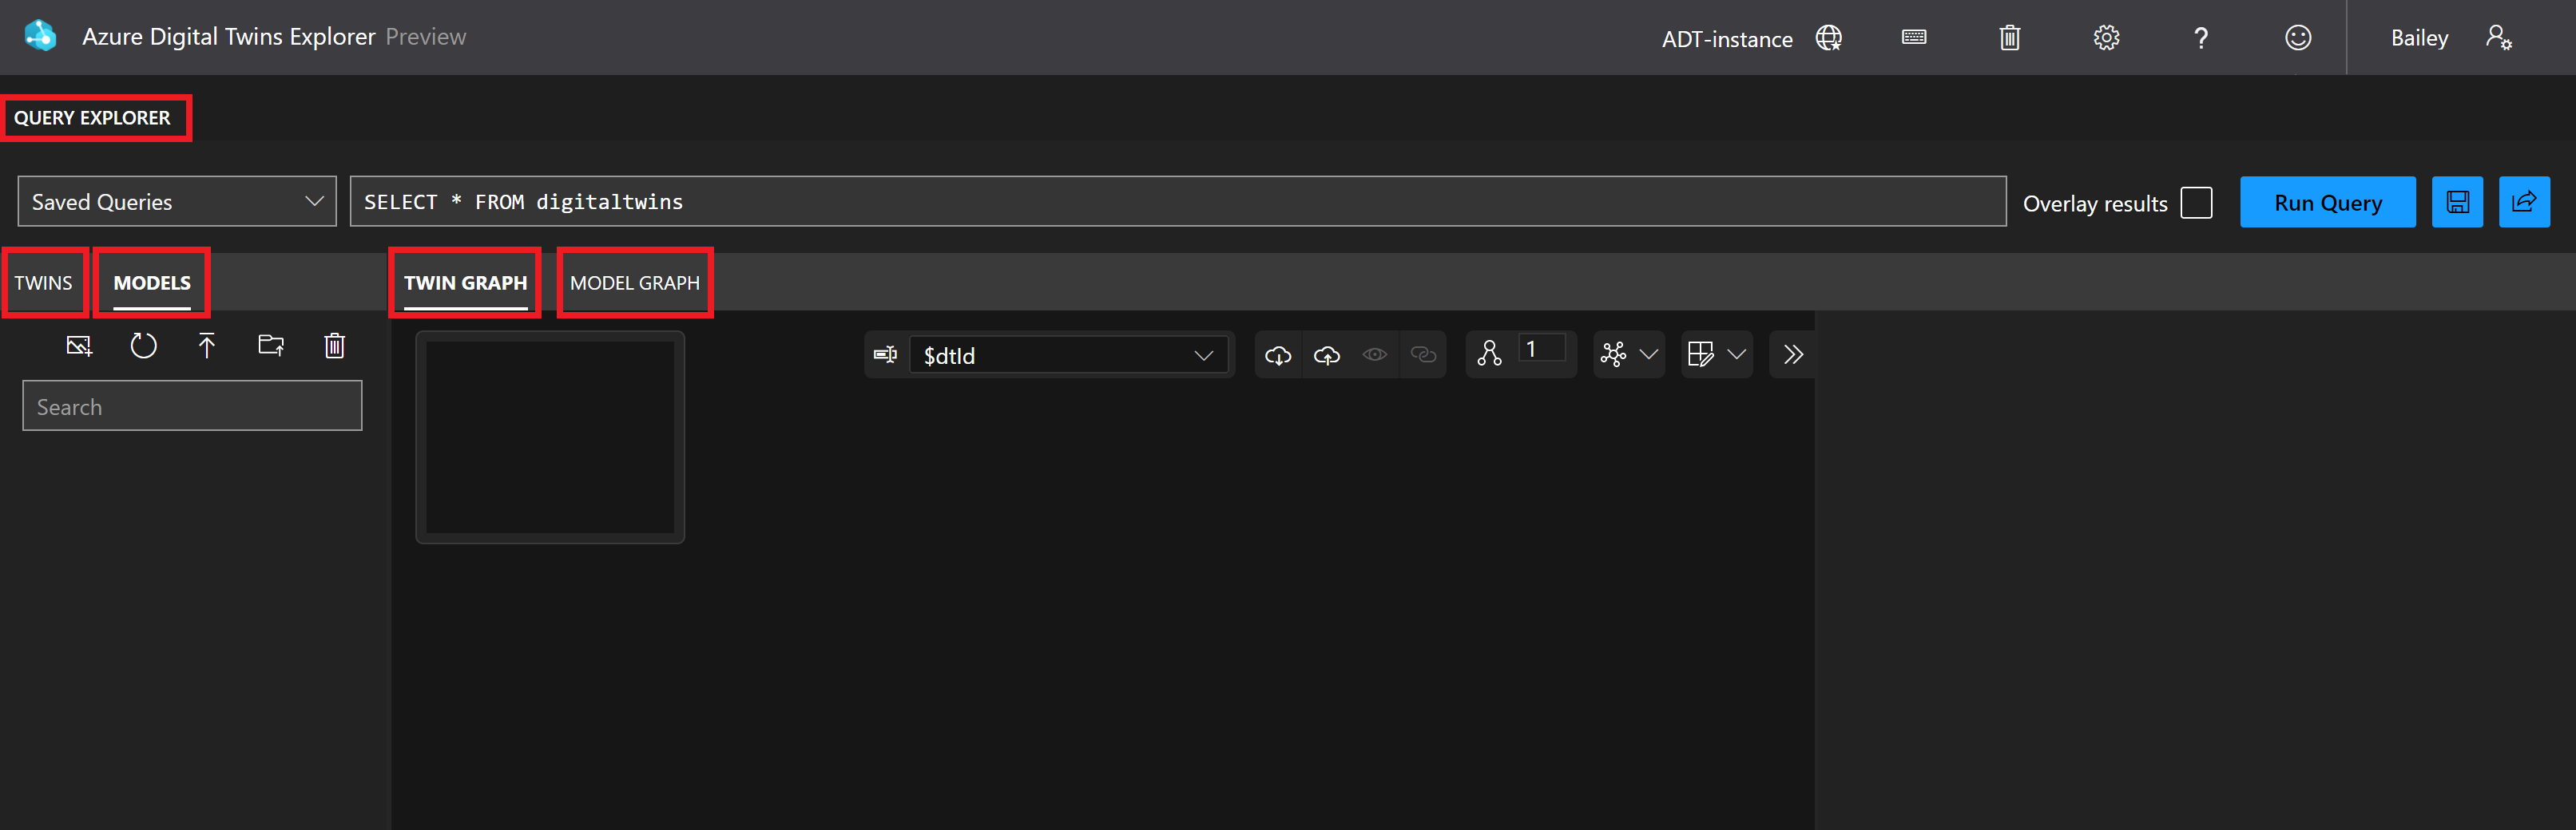This screenshot has width=2576, height=830.
Task: Switch to the MODEL GRAPH tab
Action: click(x=635, y=283)
